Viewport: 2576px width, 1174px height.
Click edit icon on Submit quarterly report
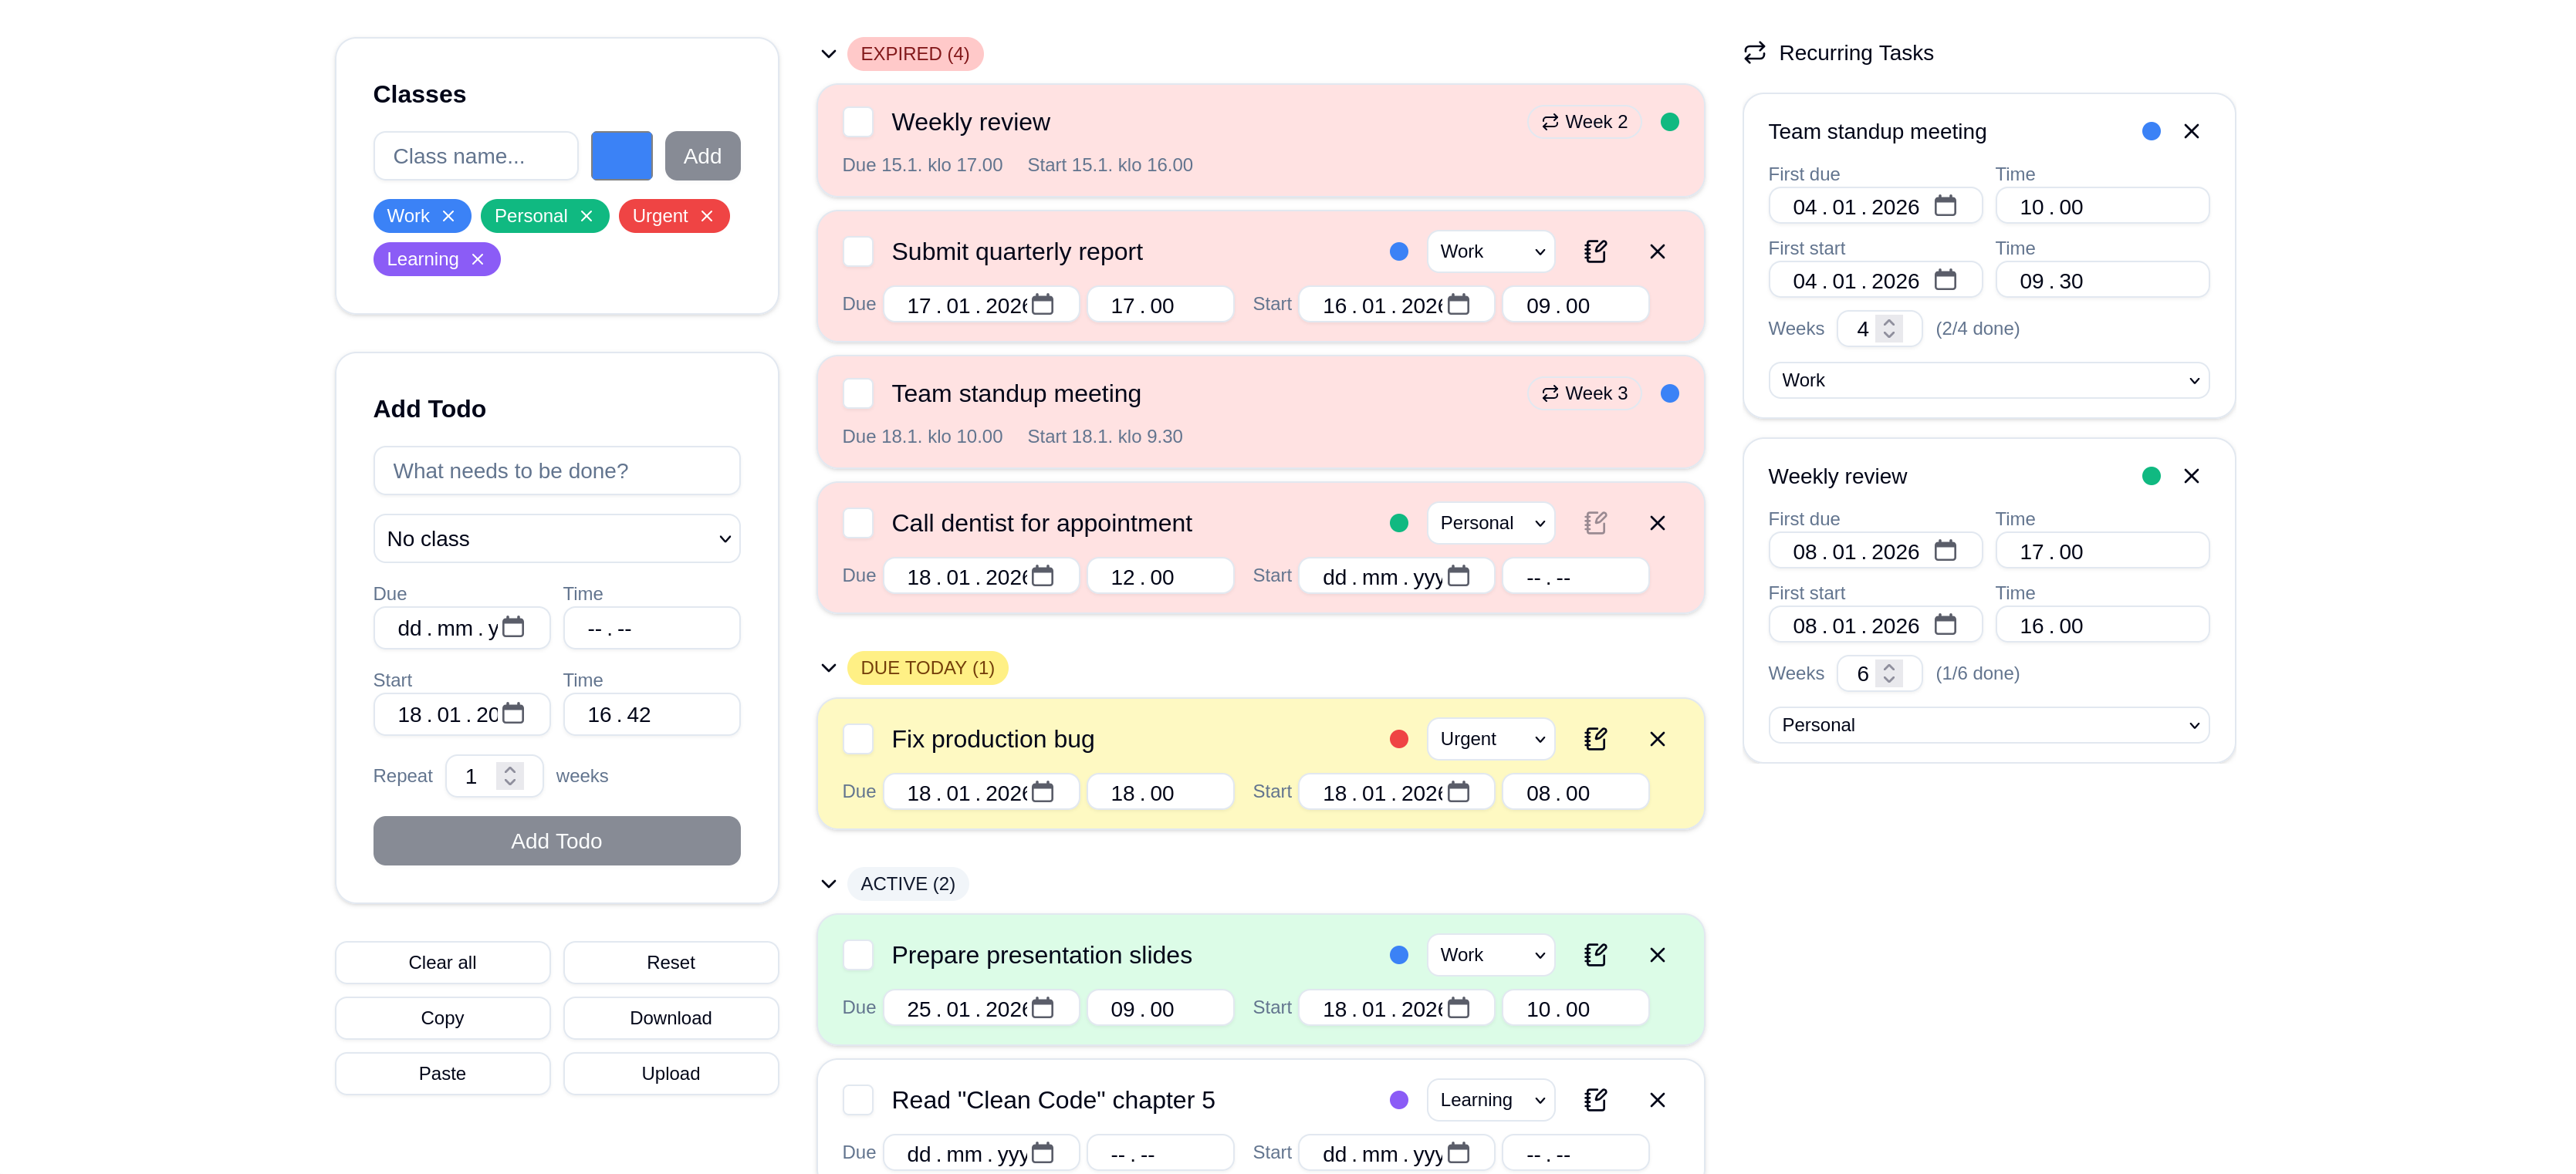[1595, 251]
